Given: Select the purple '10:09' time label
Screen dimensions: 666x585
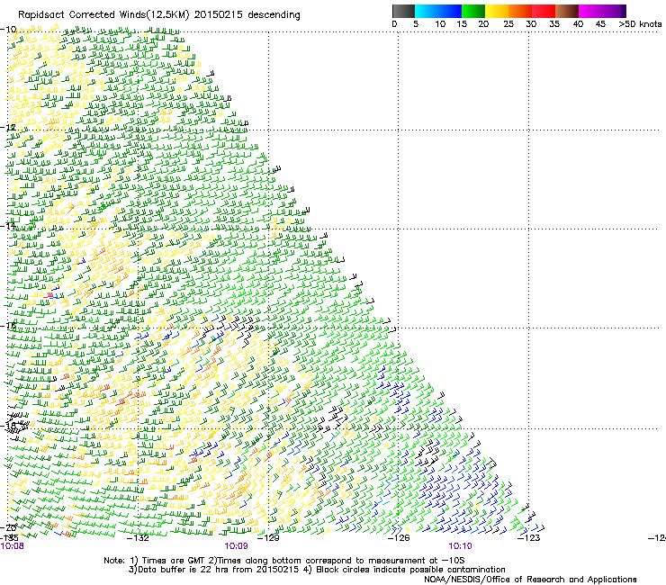Looking at the screenshot, I should (236, 546).
